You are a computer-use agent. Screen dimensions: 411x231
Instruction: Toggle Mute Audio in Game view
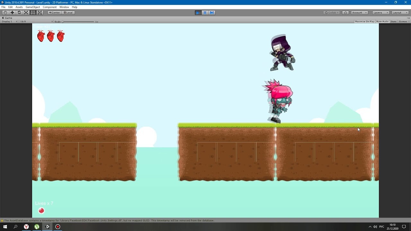point(382,21)
